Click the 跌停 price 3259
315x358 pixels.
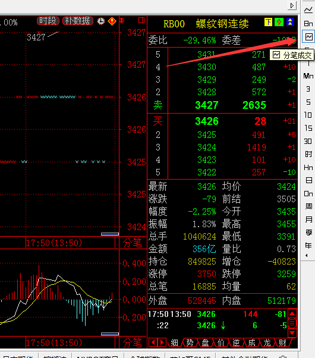point(286,274)
